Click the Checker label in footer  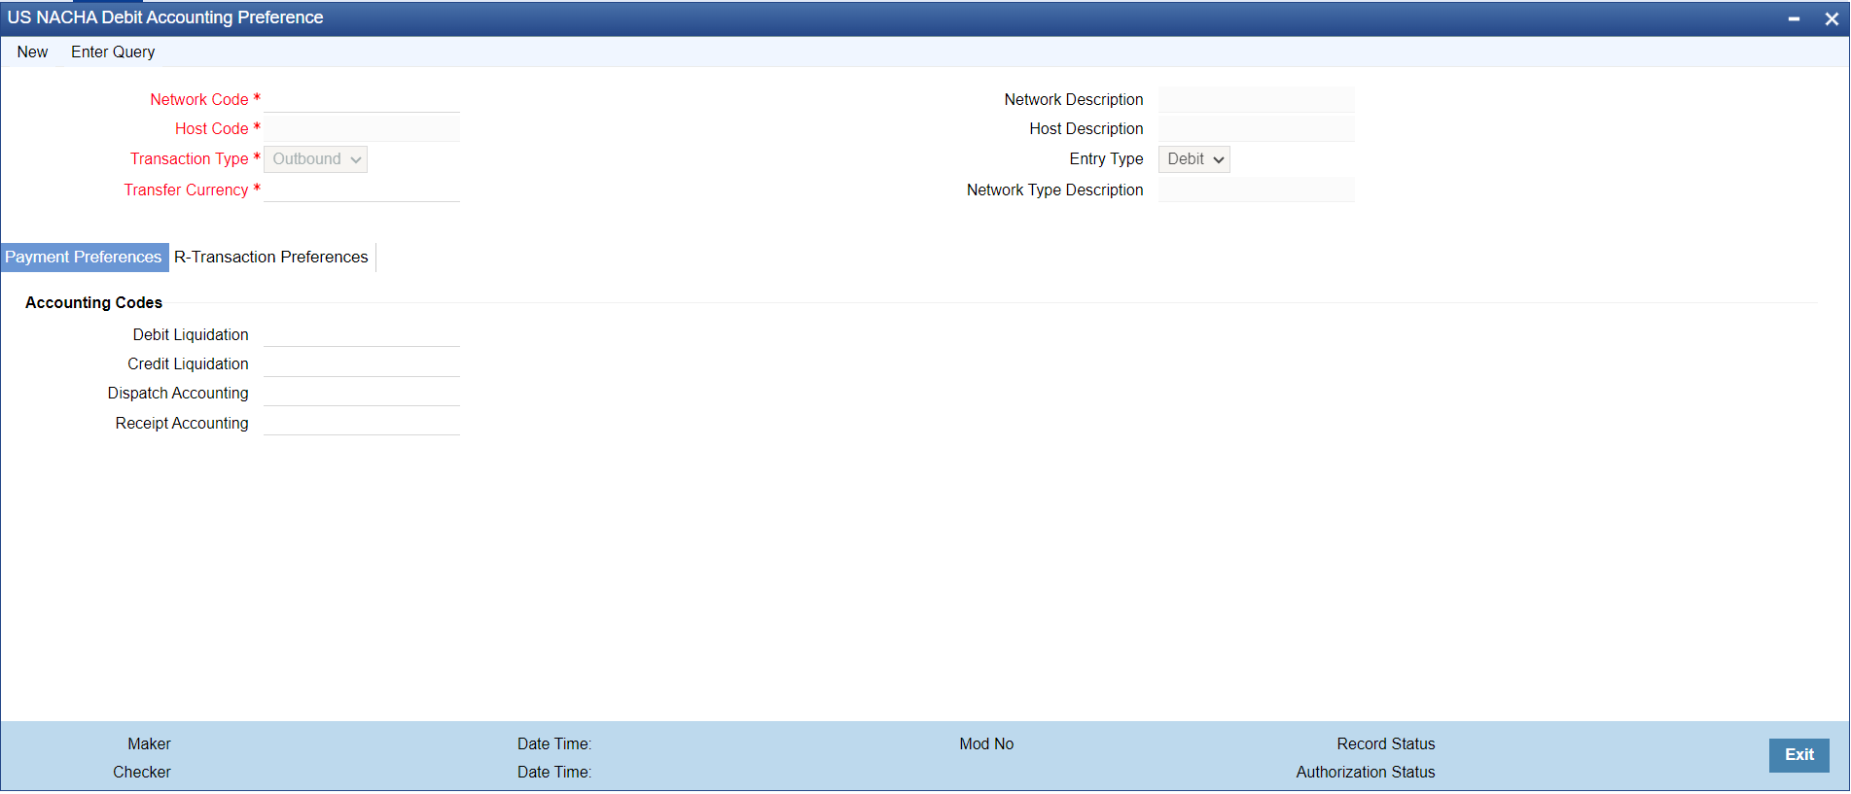pyautogui.click(x=142, y=773)
